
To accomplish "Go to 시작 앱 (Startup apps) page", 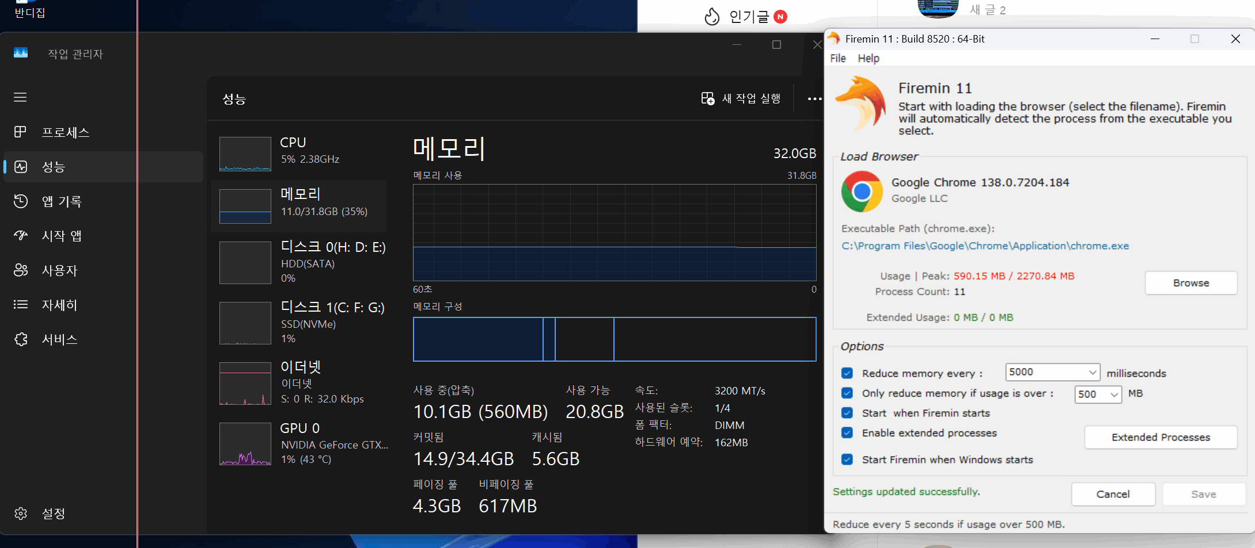I will point(104,236).
